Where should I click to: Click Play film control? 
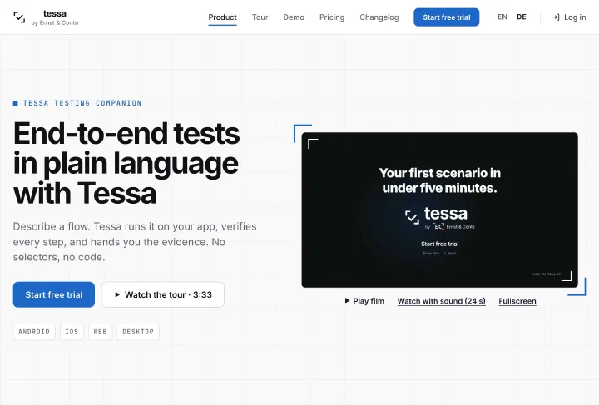pyautogui.click(x=364, y=301)
